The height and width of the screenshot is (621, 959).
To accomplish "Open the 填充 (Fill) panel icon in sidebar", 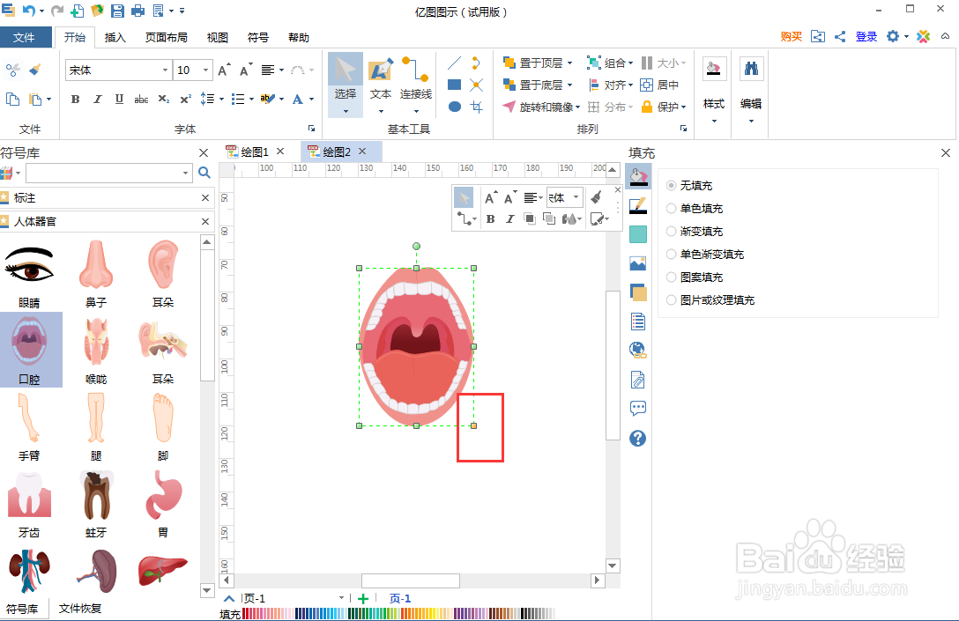I will (637, 175).
